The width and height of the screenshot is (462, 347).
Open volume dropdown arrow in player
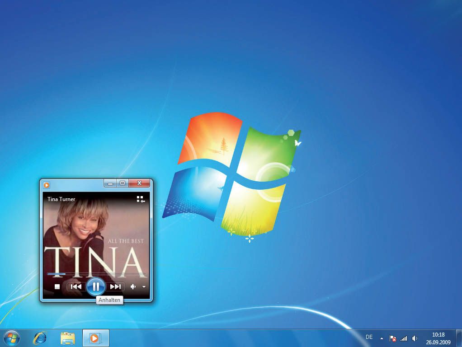[x=144, y=287]
